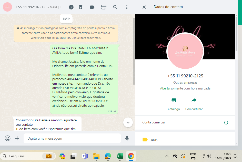Search messages with the magnifier icon
242x162 pixels.
pyautogui.click(x=115, y=7)
